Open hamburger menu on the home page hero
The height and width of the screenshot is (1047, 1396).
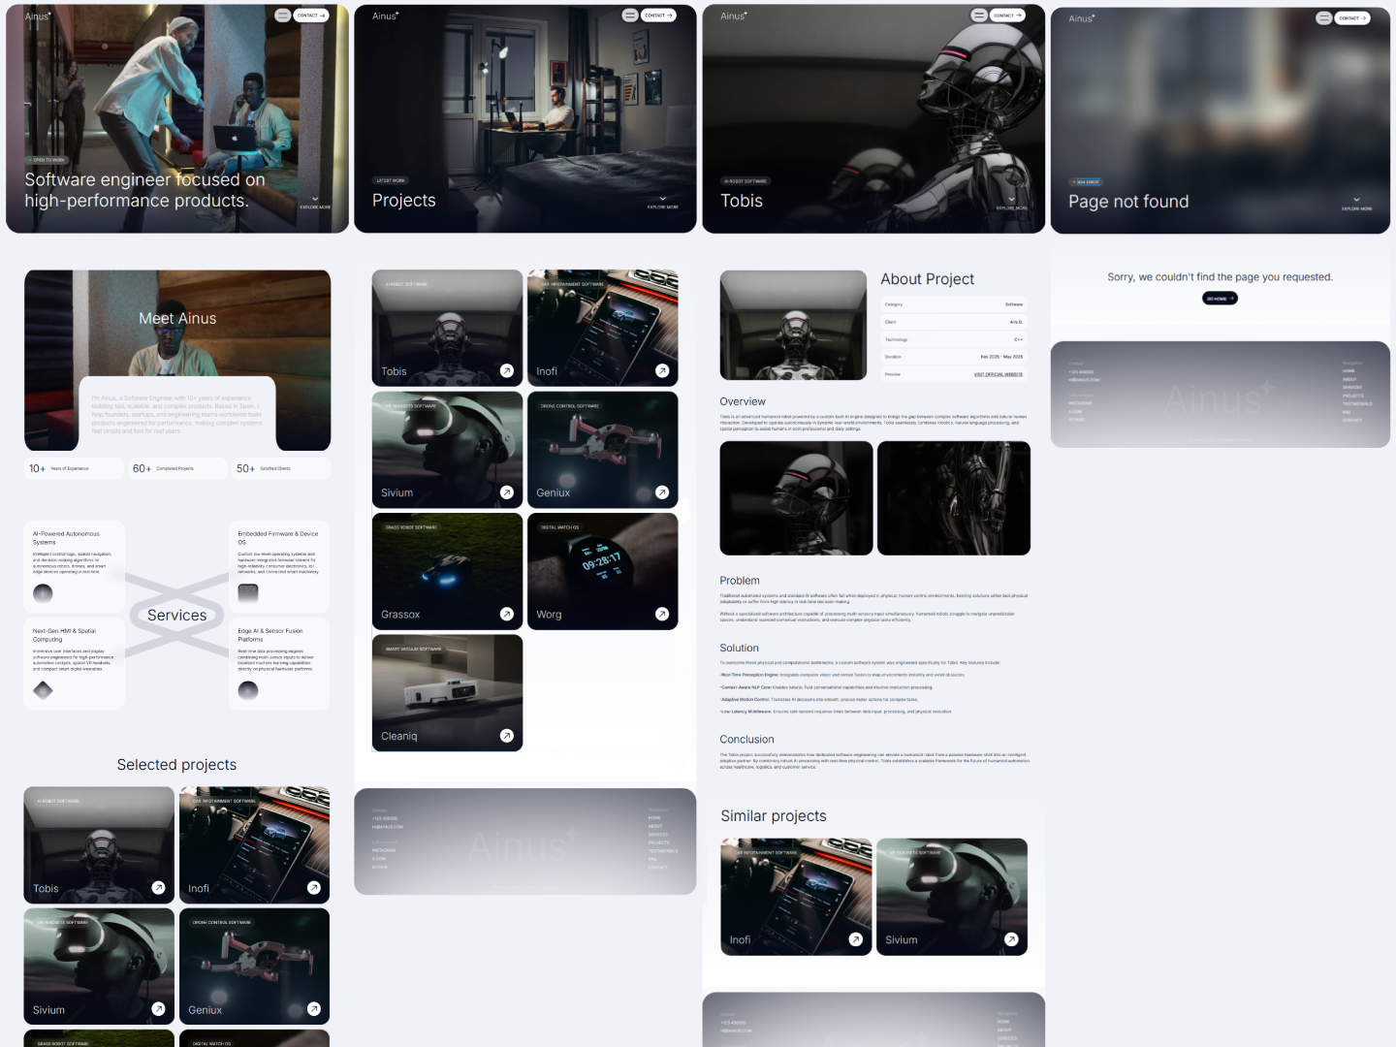tap(282, 16)
